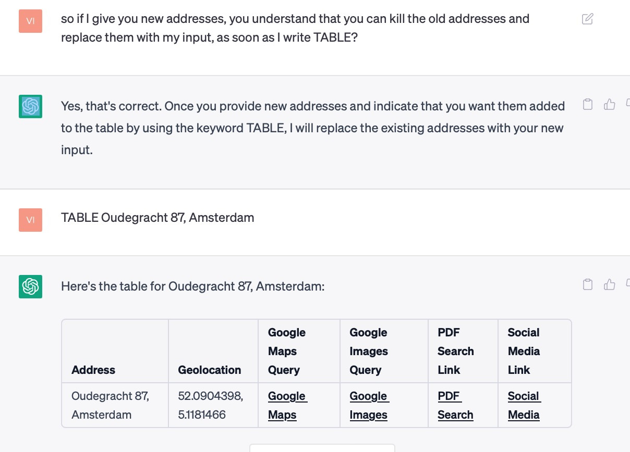Open the PDF Search link
This screenshot has height=452, width=630.
point(455,405)
